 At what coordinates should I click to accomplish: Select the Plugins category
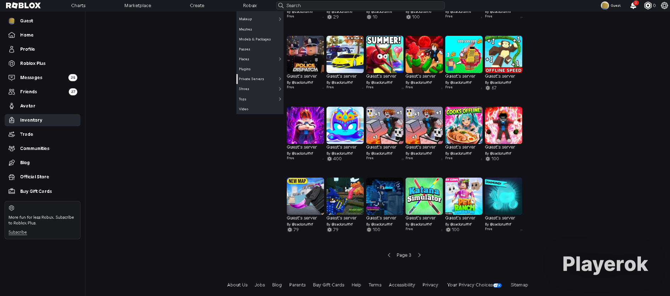pos(245,69)
